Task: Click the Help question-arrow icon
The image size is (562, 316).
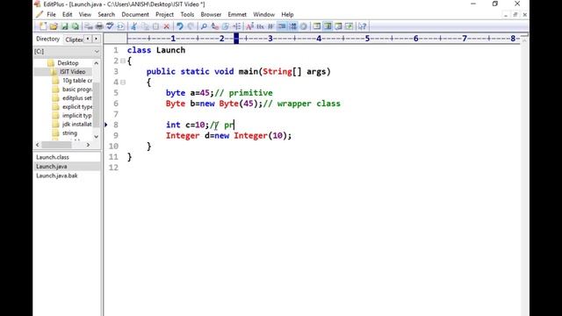Action: (363, 26)
